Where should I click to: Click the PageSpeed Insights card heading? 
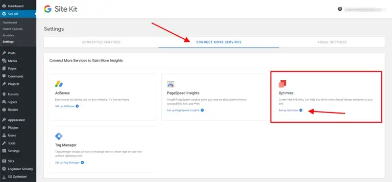[x=183, y=93]
